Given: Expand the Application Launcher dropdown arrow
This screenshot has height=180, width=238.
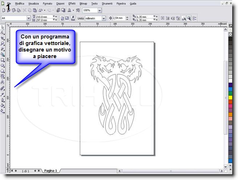Looking at the screenshot, I should (x=73, y=10).
